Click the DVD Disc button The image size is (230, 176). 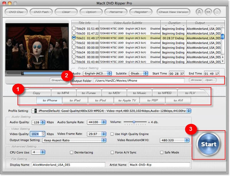(16, 12)
